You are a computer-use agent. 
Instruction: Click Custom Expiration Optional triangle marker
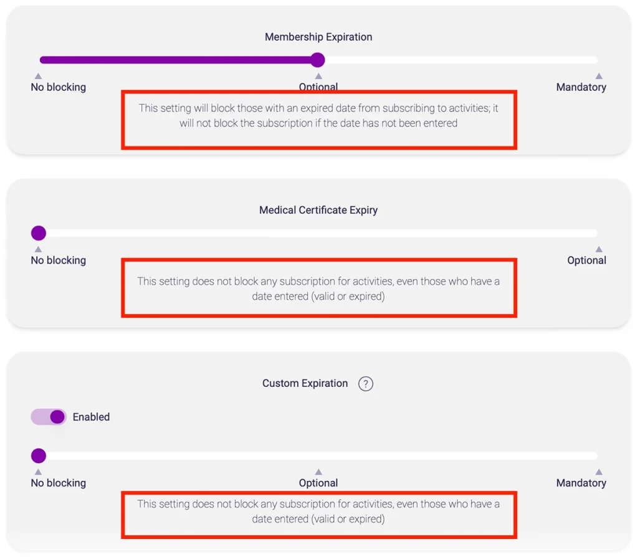(318, 472)
